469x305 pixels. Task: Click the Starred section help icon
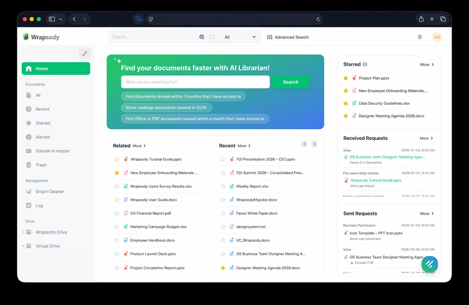pos(365,64)
